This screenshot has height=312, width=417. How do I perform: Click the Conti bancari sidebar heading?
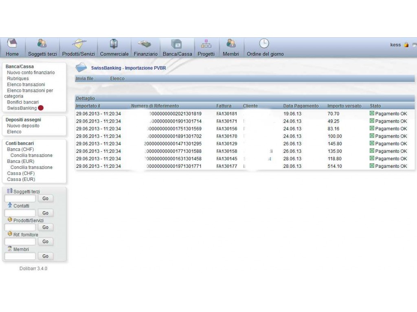coord(20,143)
